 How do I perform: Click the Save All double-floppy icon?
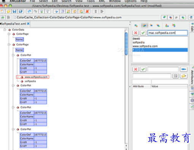pos(21,11)
